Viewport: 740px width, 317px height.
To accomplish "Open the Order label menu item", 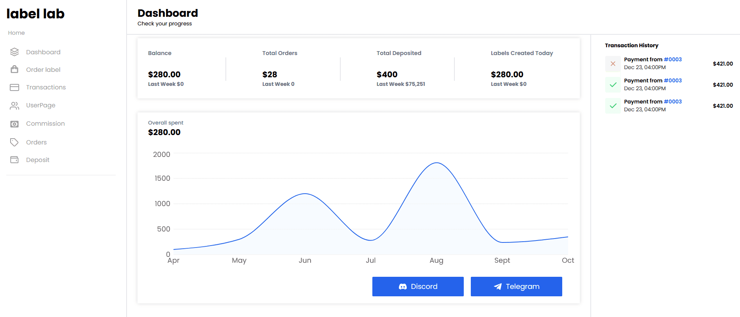I will [x=43, y=69].
